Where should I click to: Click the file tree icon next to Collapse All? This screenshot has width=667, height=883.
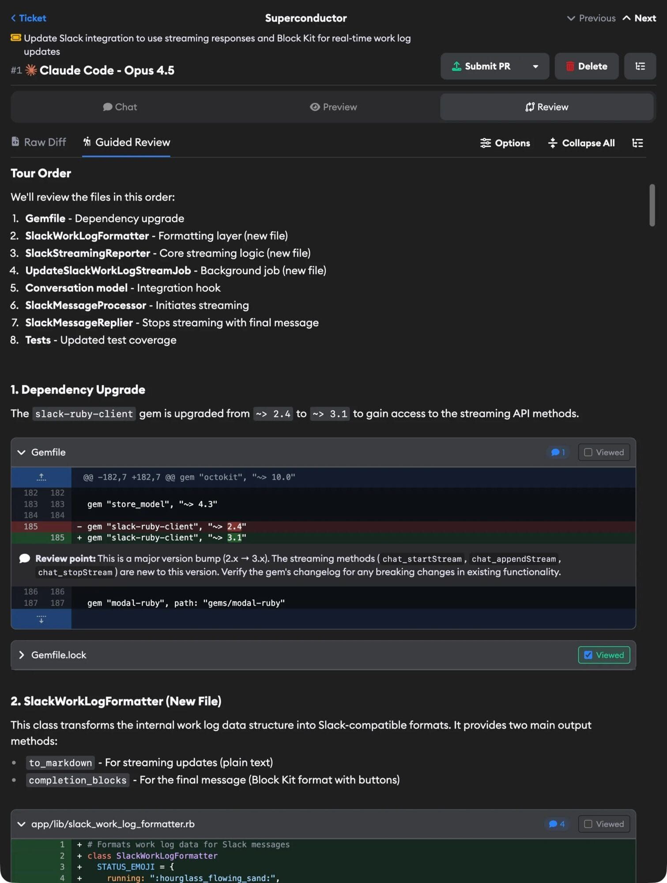637,143
